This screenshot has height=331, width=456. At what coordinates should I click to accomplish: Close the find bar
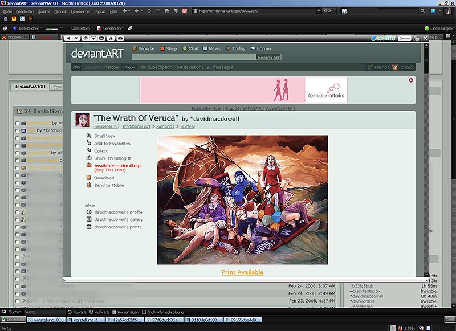tap(4, 312)
